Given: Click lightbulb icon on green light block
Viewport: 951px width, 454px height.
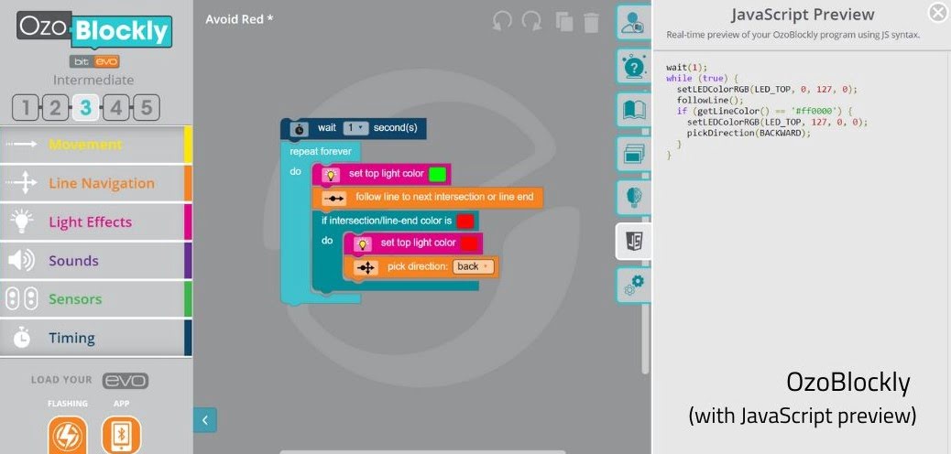Looking at the screenshot, I should pyautogui.click(x=331, y=175).
